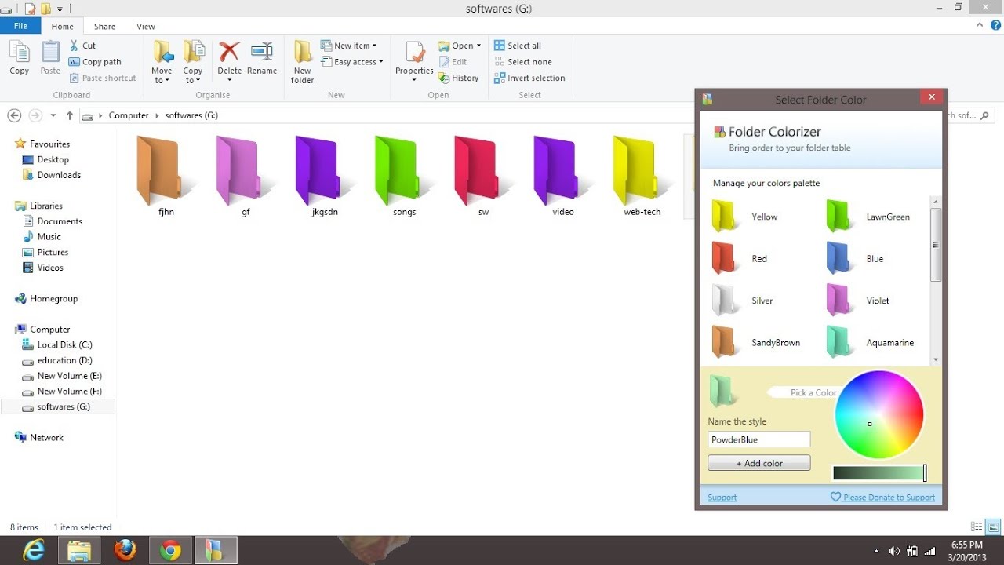The width and height of the screenshot is (1004, 565).
Task: Click Invert selection in the ribbon
Action: (529, 78)
